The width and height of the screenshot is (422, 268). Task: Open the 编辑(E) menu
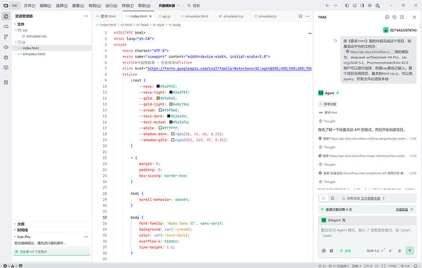coord(45,6)
